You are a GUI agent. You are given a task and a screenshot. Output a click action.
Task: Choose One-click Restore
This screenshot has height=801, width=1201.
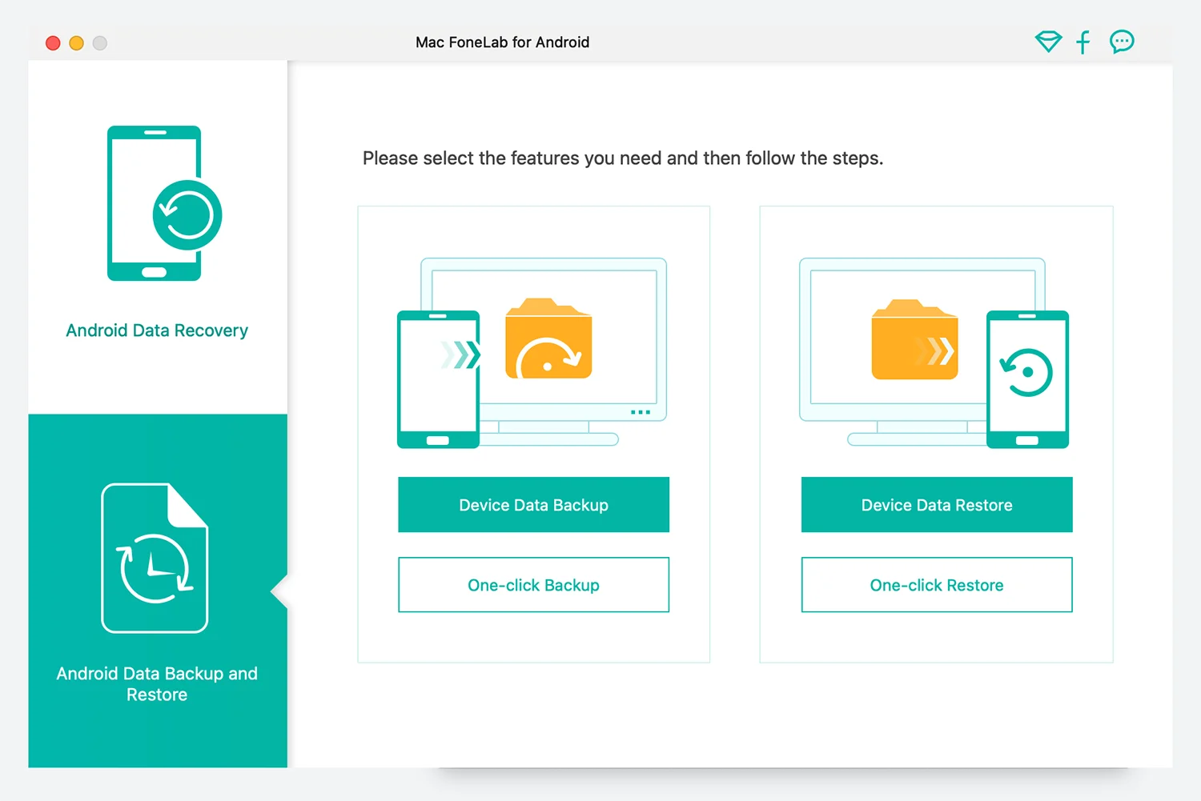tap(936, 585)
